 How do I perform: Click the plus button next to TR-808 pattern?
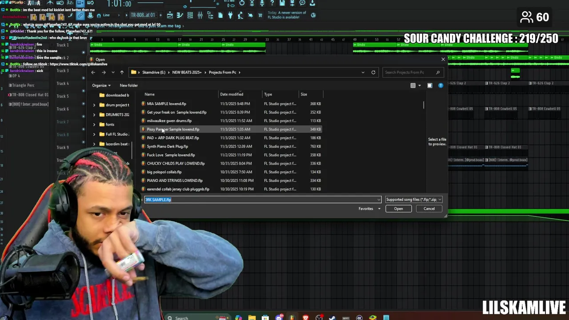point(160,15)
